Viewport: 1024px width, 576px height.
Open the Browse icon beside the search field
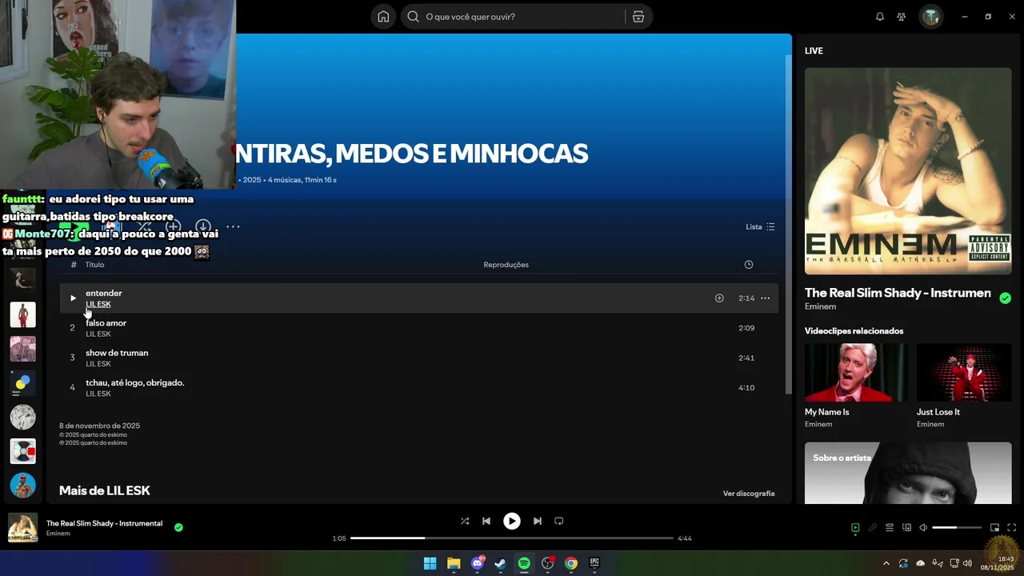(x=638, y=17)
